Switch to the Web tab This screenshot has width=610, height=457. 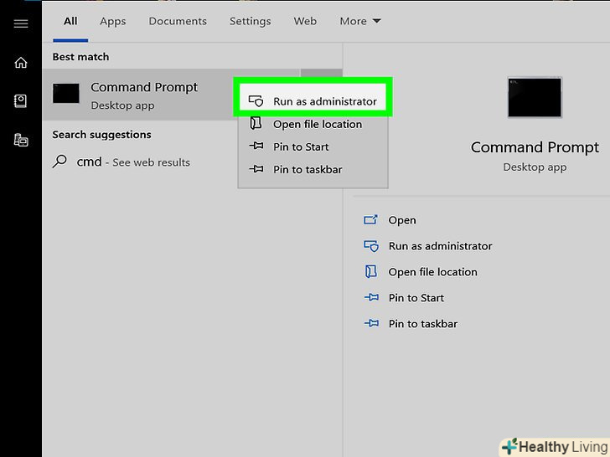tap(305, 21)
